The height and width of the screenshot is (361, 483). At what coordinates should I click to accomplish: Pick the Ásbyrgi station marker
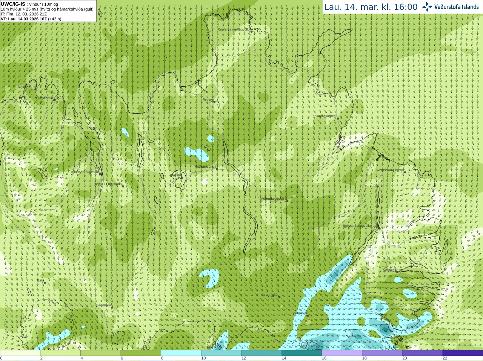point(214,102)
